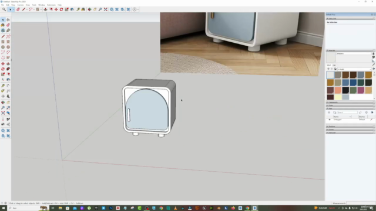Activate the Rotate tool in top toolbar
This screenshot has height=211, width=376.
coord(61,9)
